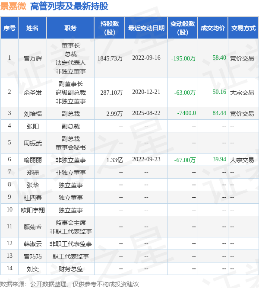Click the 成交均价 column header
This screenshot has height=288, width=259.
(213, 28)
